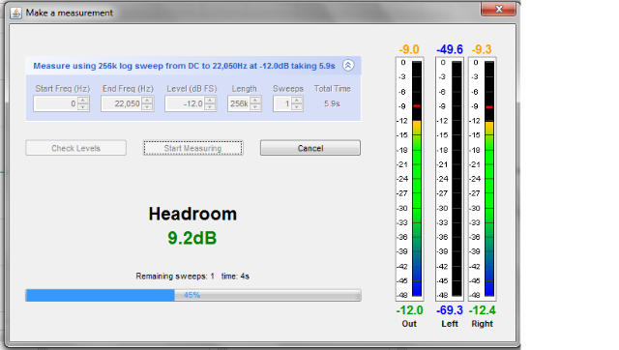This screenshot has width=619, height=350.
Task: Decrease End Freq with down arrow
Action: click(147, 107)
